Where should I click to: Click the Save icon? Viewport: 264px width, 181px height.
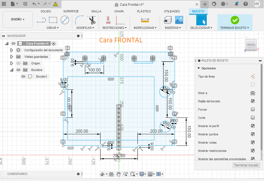tap(25, 4)
